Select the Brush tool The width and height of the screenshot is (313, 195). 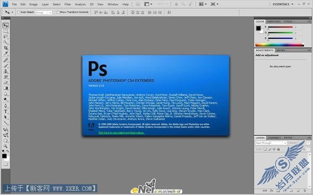[x=5, y=66]
